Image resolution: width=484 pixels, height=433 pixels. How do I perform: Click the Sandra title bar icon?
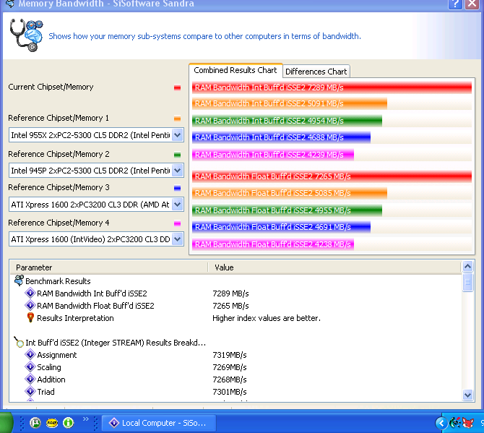point(10,4)
